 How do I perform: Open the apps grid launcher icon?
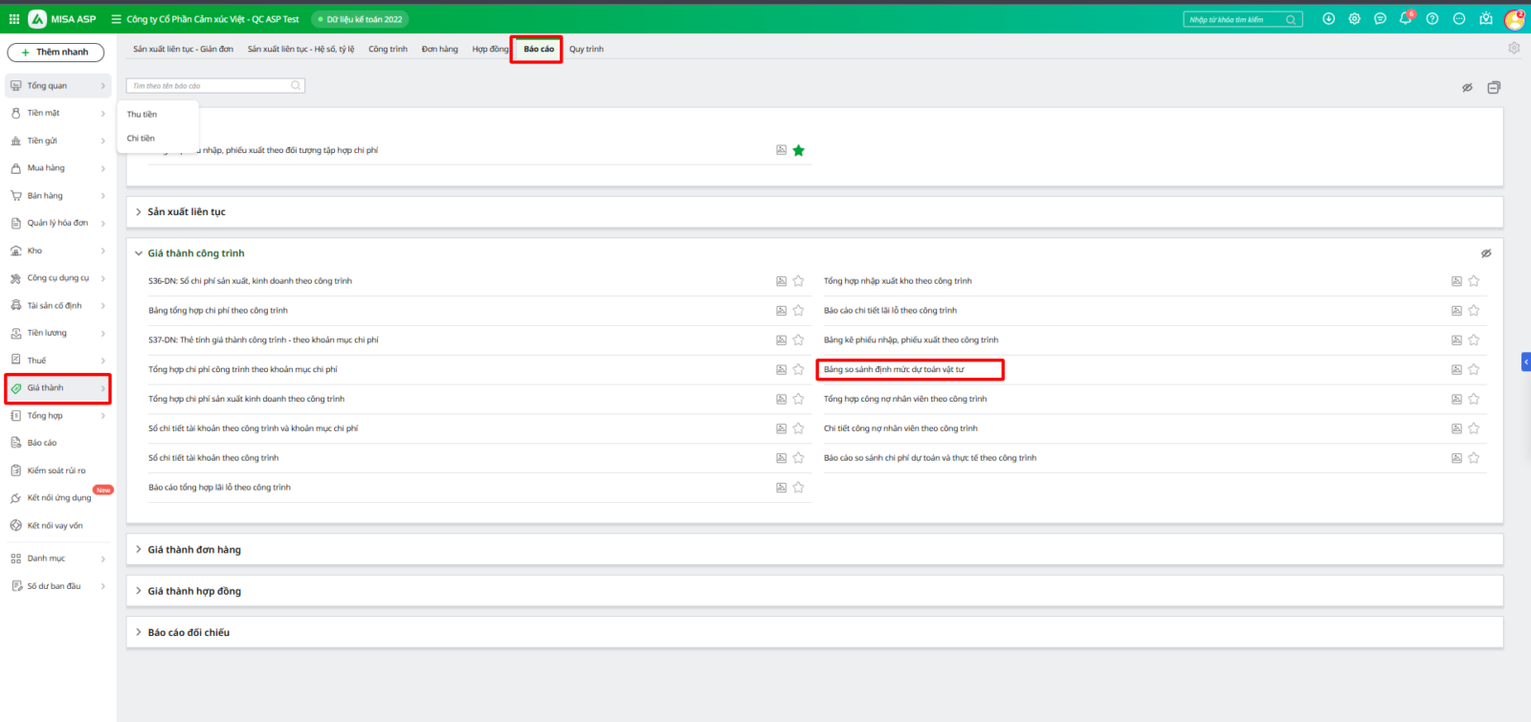point(14,19)
